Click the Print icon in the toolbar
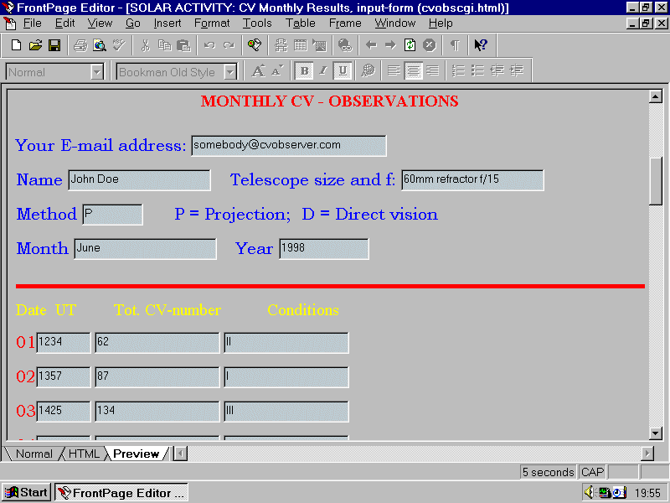670x503 pixels. click(80, 45)
